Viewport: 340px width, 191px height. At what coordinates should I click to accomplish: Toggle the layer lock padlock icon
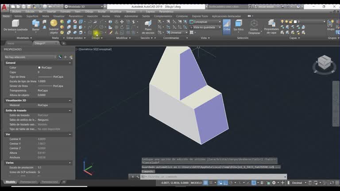[290, 21]
